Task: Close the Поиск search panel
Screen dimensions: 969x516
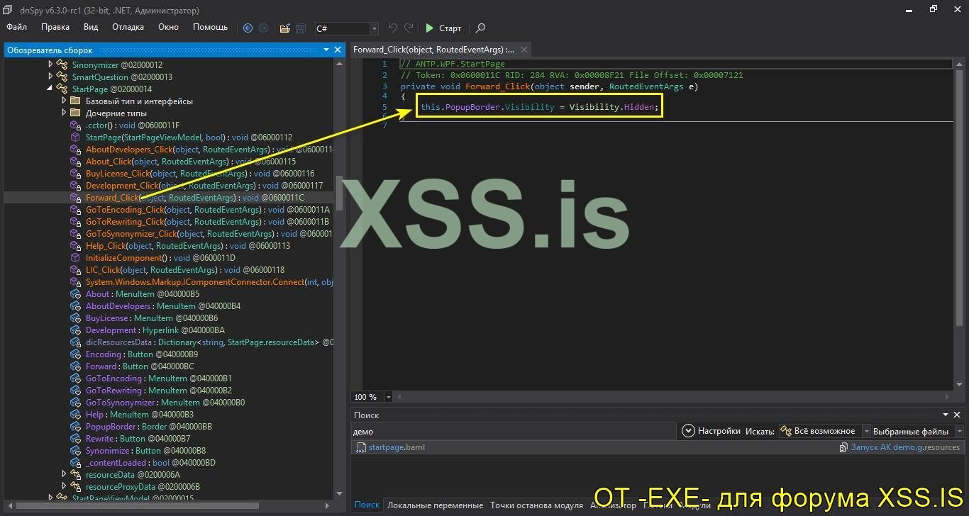Action: tap(957, 415)
